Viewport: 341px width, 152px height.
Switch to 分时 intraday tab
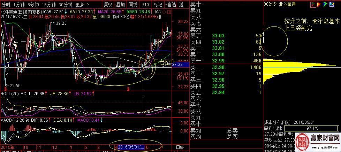point(6,5)
